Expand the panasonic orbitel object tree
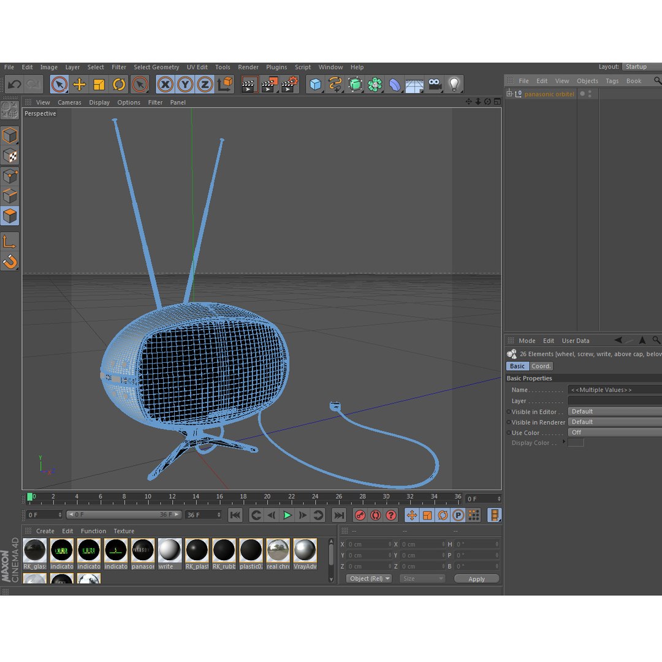Image resolution: width=662 pixels, height=662 pixels. click(x=509, y=94)
